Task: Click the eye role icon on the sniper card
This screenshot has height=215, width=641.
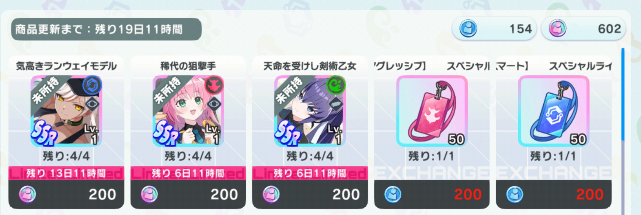Action: click(214, 104)
